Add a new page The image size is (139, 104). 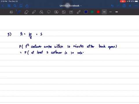click(x=124, y=6)
